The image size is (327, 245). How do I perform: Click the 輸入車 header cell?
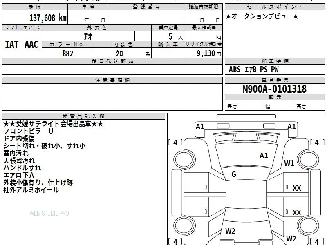pos(168,45)
